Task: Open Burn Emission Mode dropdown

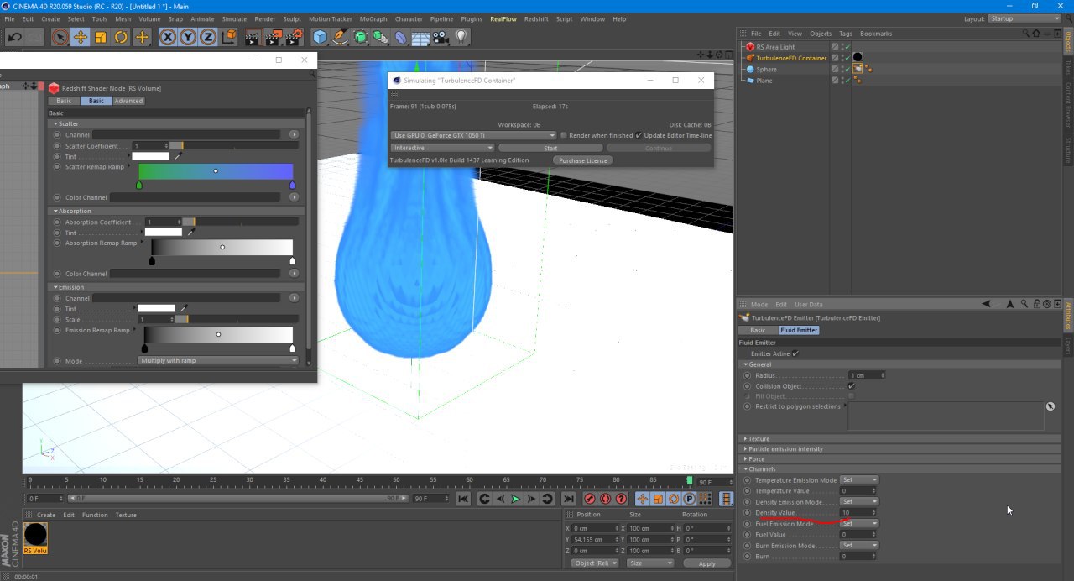Action: (859, 546)
